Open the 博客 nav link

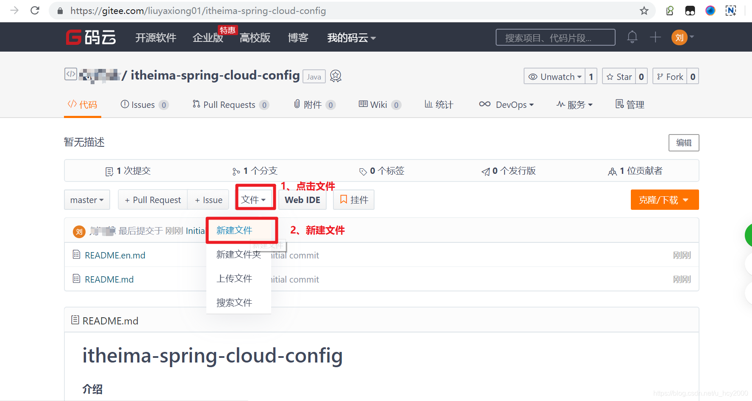point(298,38)
